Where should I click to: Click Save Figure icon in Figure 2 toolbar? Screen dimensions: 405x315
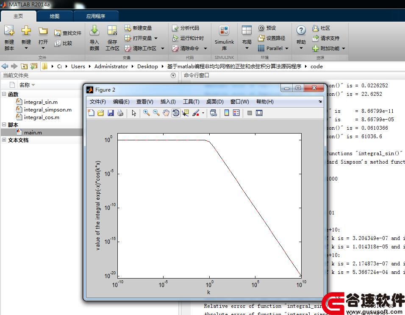point(111,113)
